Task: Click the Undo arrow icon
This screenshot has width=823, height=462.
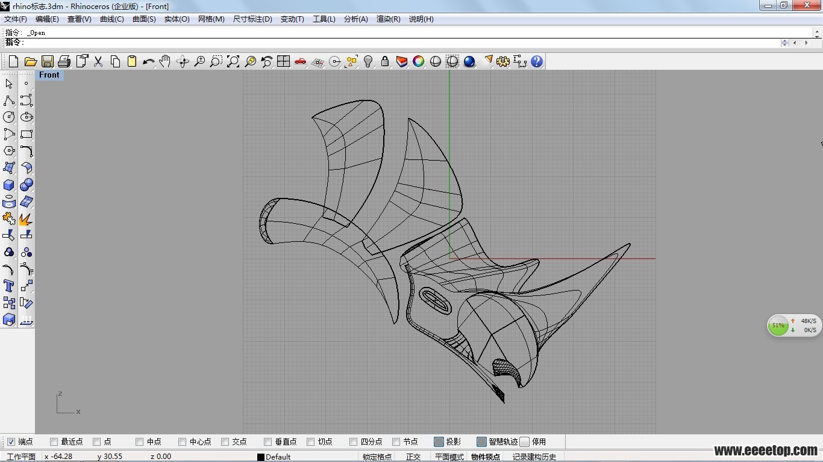Action: point(149,61)
